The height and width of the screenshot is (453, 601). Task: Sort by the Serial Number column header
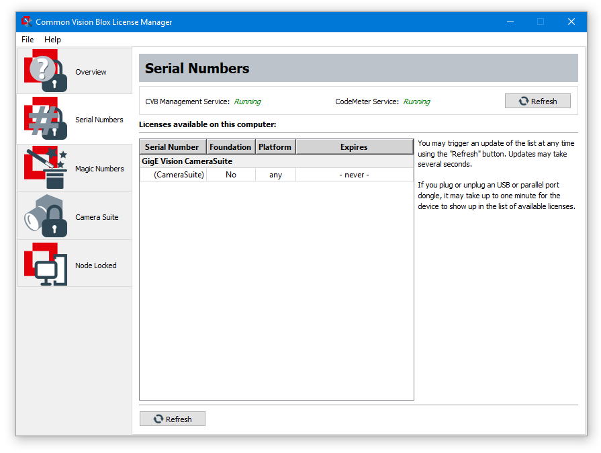[x=172, y=147]
